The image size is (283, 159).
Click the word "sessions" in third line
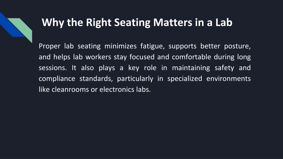click(x=52, y=68)
